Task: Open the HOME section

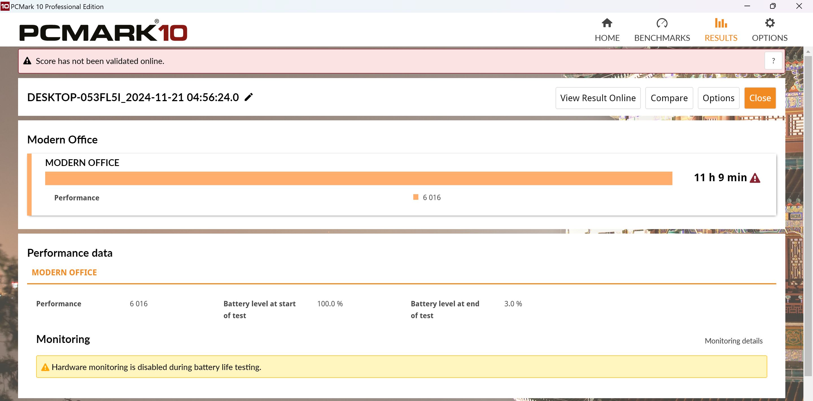Action: coord(607,30)
